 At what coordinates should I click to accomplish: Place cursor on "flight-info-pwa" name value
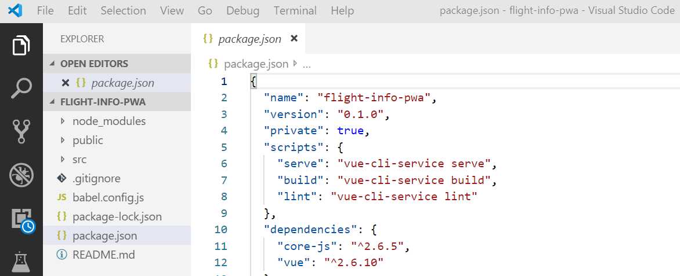tap(374, 98)
